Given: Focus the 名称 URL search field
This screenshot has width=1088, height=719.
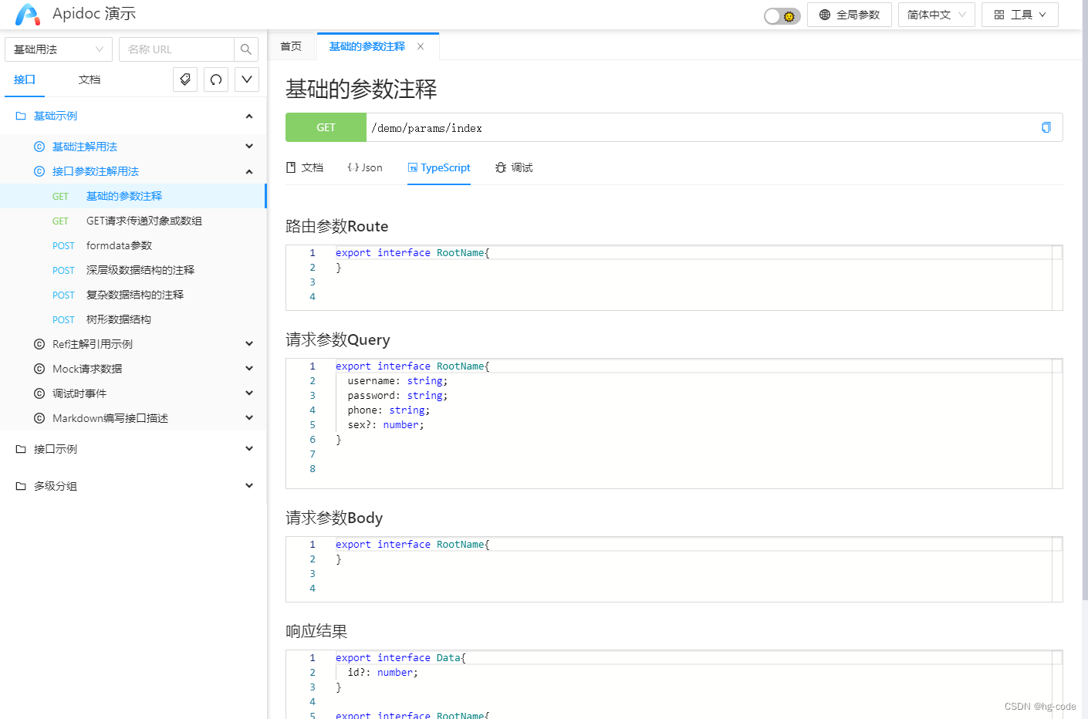Looking at the screenshot, I should tap(177, 49).
